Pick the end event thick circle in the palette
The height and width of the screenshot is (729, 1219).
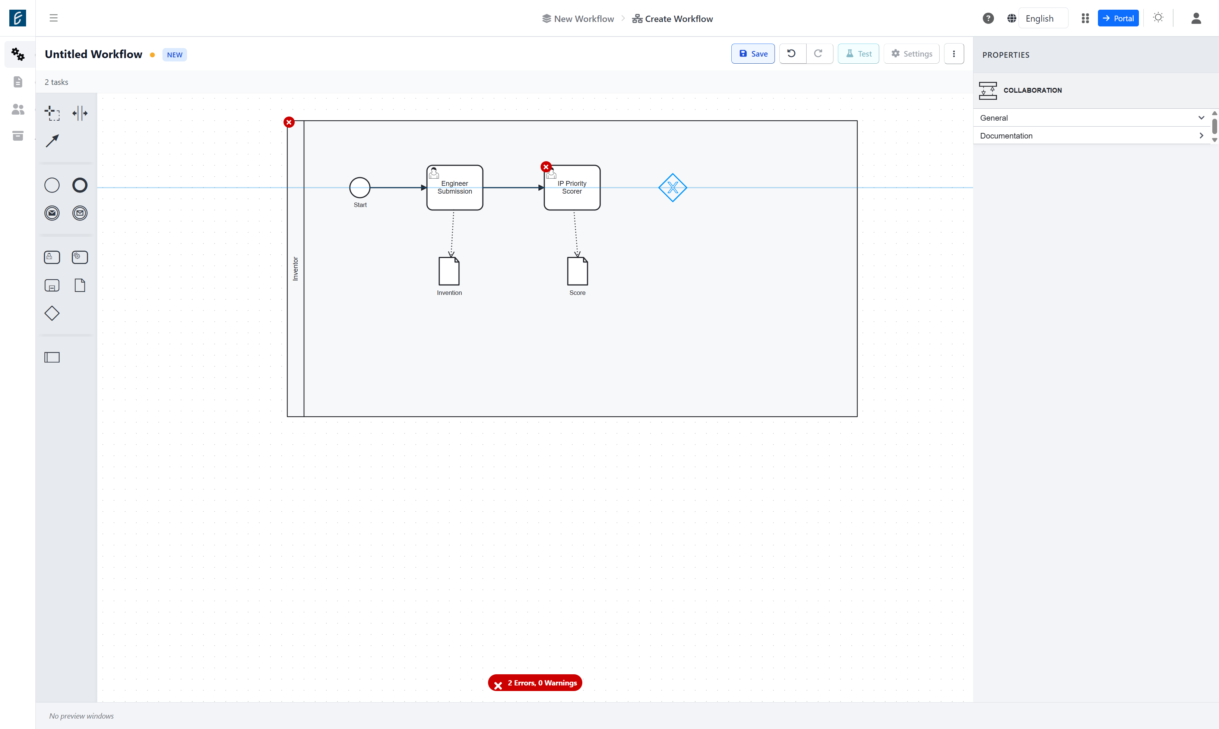(x=80, y=185)
